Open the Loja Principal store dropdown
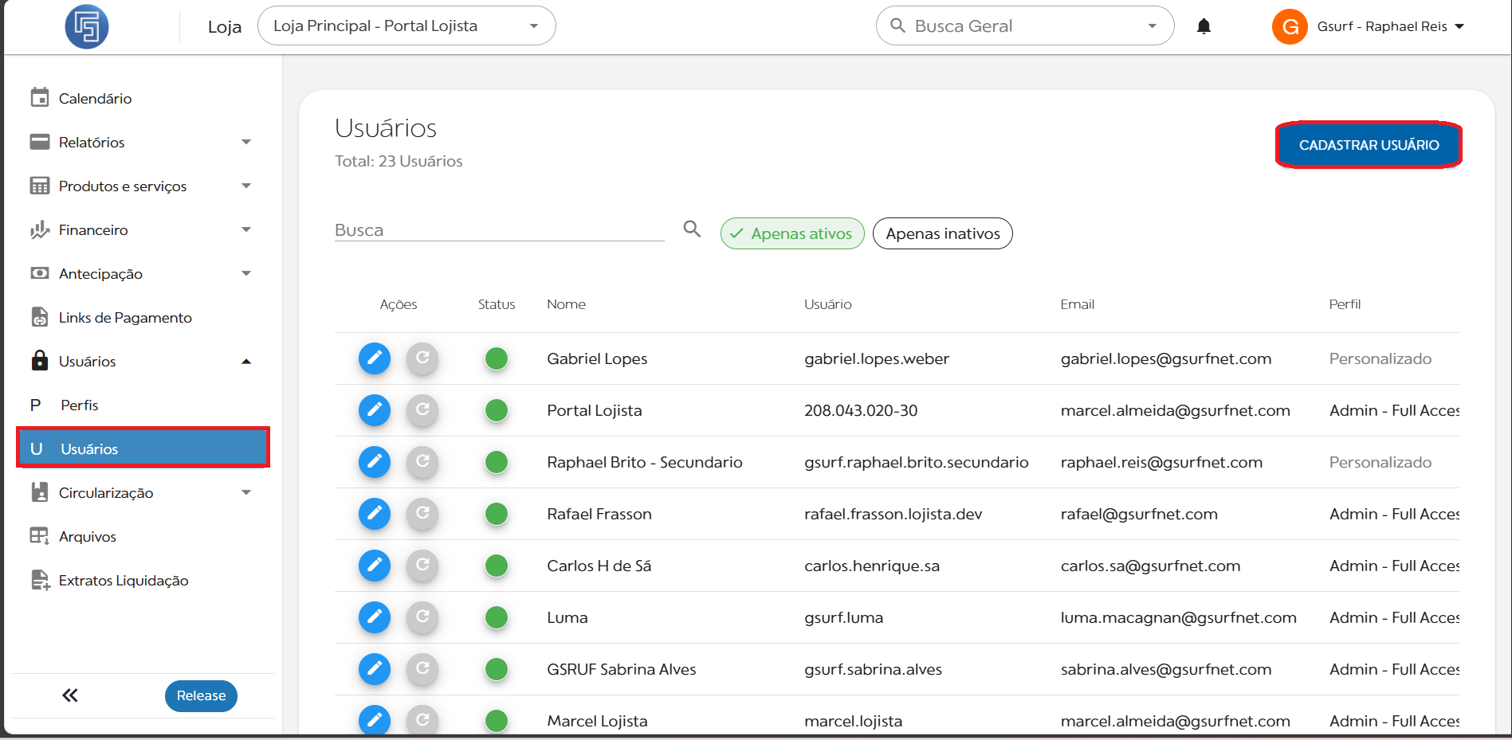Screen dimensions: 1512x740 point(406,26)
